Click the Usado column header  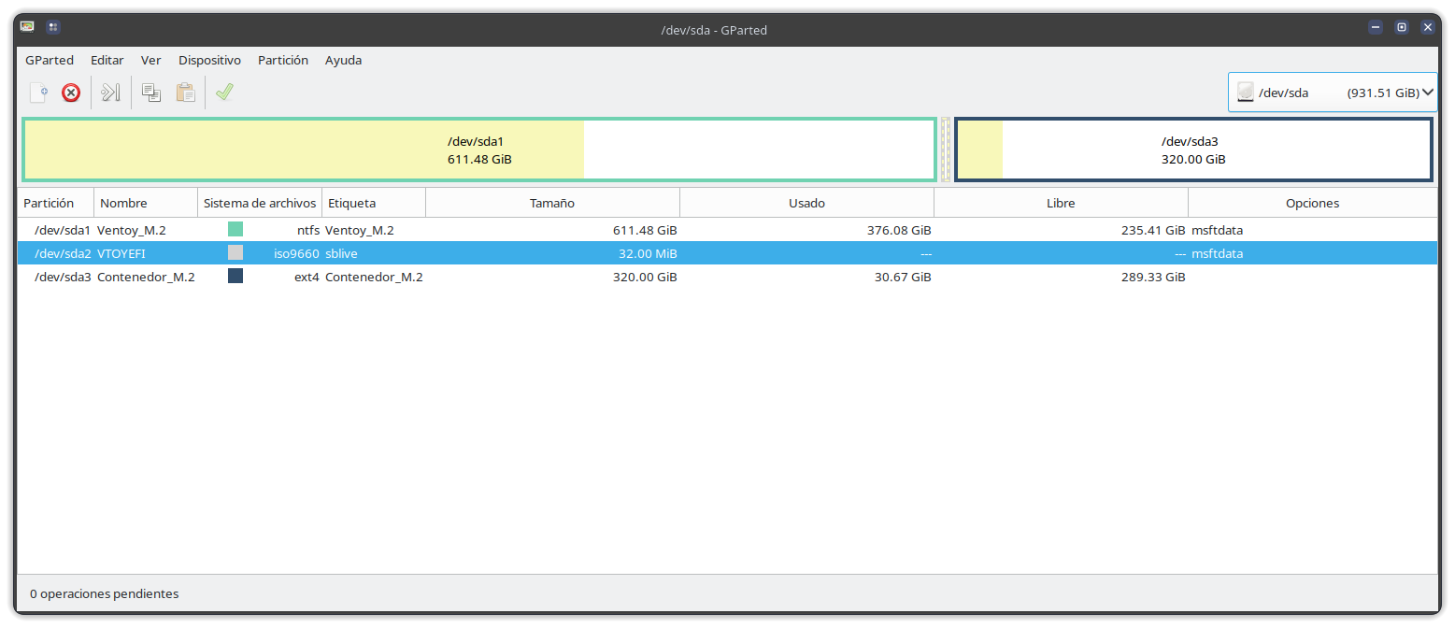pos(806,203)
